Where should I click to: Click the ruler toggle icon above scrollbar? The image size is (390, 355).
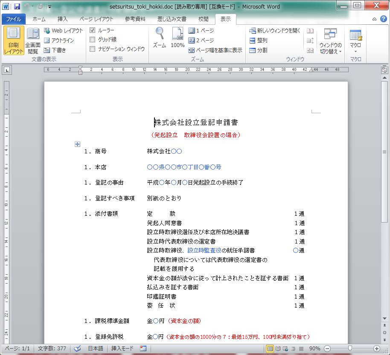point(384,70)
